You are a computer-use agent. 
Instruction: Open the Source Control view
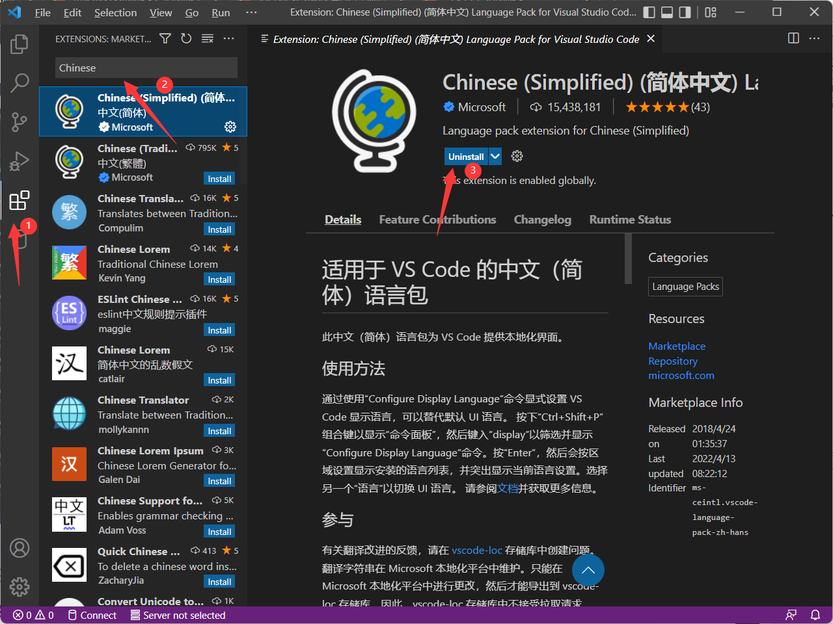(20, 122)
